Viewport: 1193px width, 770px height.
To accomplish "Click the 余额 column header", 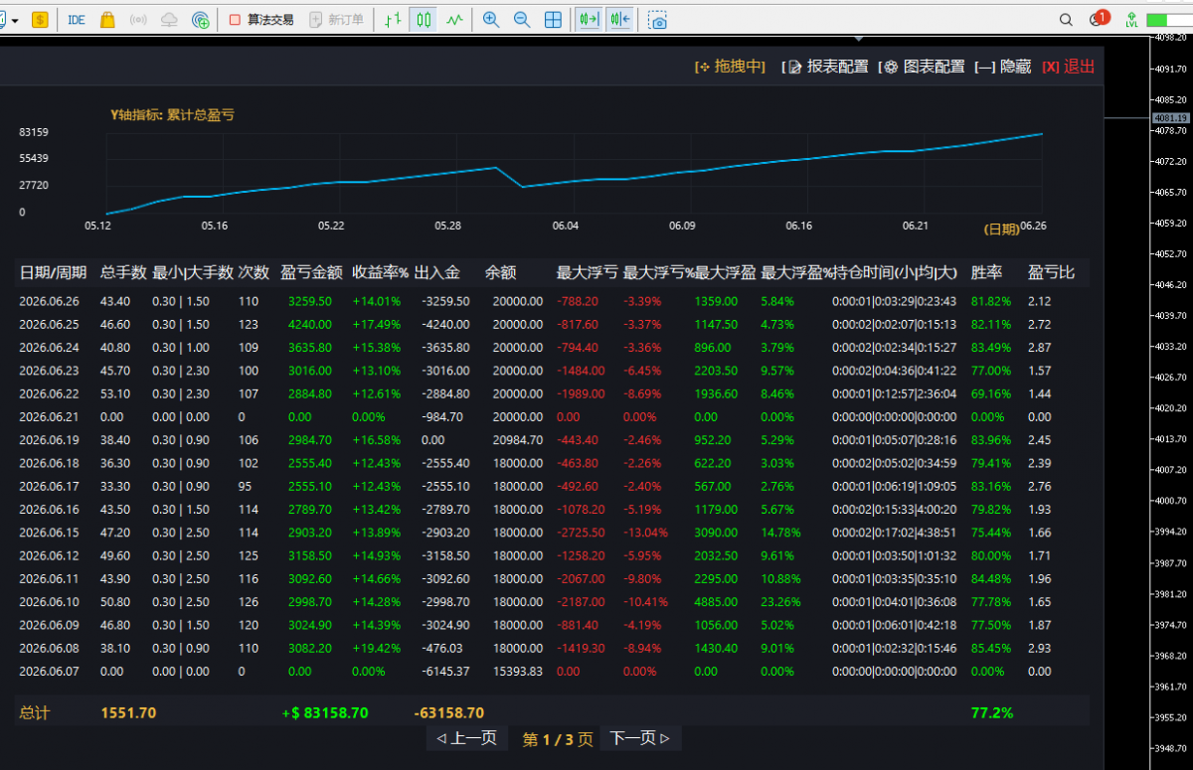I will point(501,272).
